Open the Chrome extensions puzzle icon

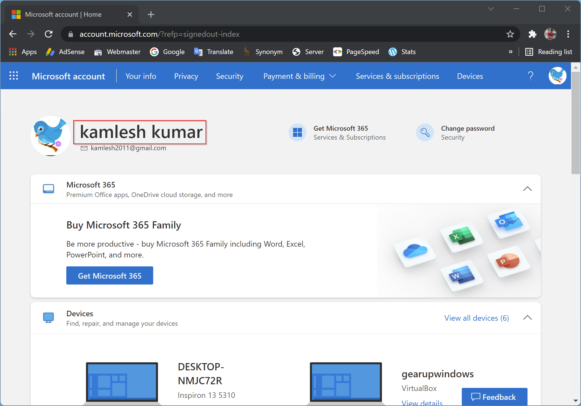[x=532, y=34]
